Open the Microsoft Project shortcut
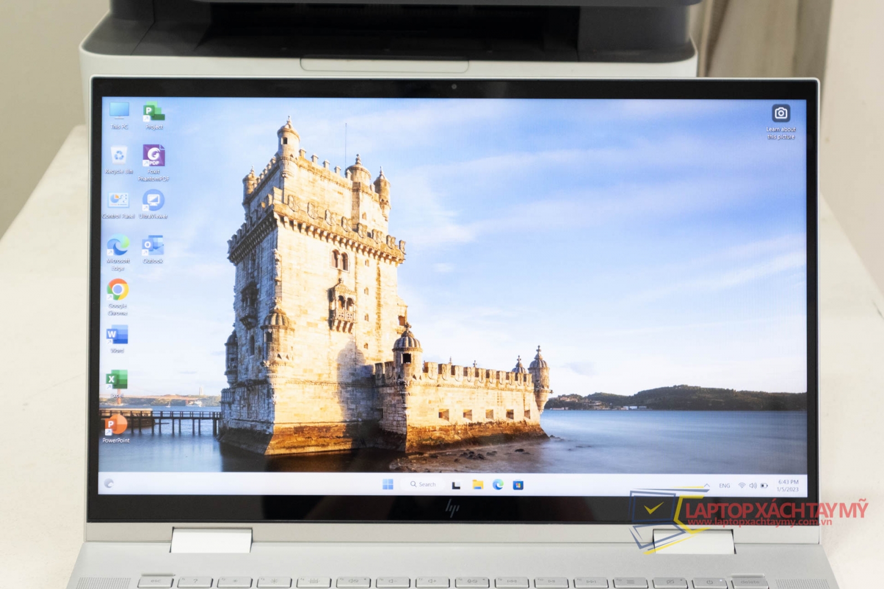 154,113
